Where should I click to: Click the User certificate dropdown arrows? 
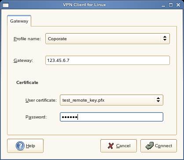tap(158, 100)
